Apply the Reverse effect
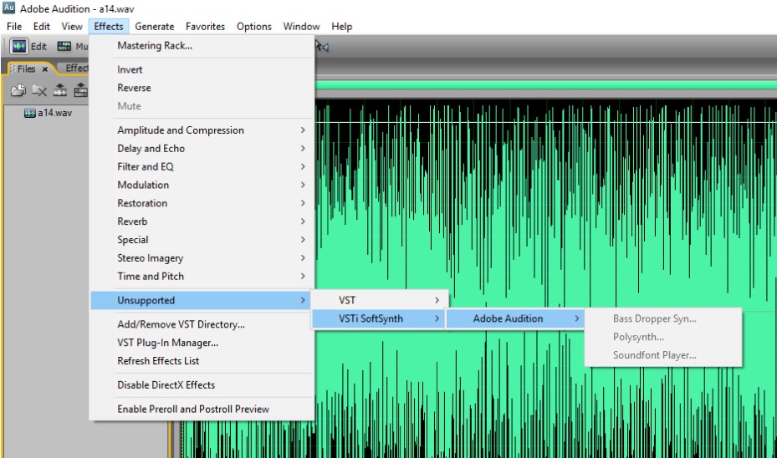The image size is (777, 458). [x=202, y=88]
